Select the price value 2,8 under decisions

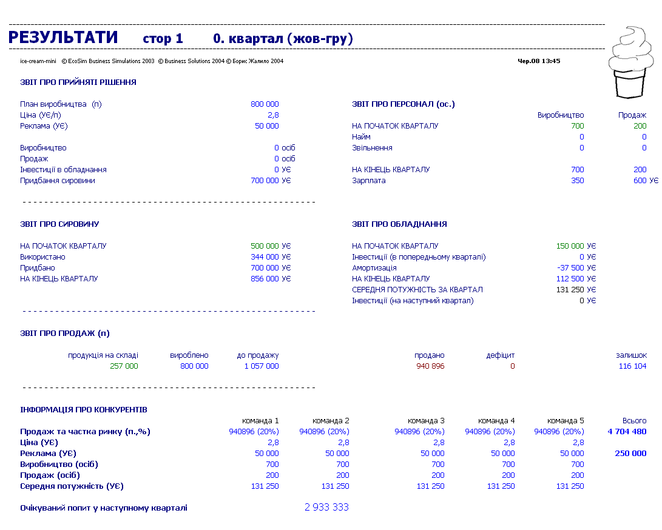(273, 115)
